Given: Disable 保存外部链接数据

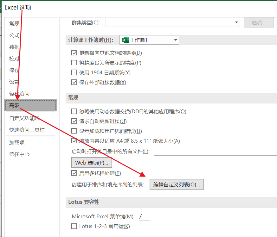Looking at the screenshot, I should tap(74, 82).
